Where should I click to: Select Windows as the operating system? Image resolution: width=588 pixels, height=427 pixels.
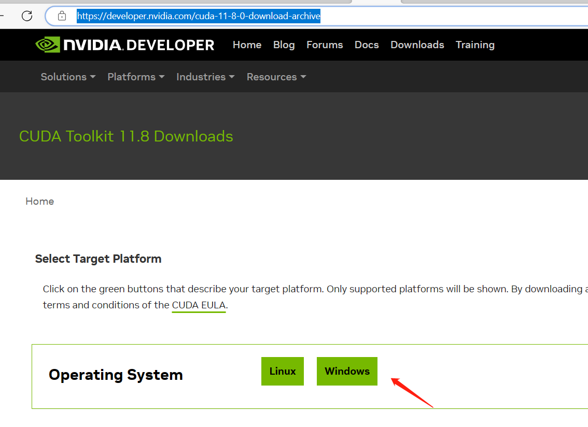pyautogui.click(x=347, y=371)
